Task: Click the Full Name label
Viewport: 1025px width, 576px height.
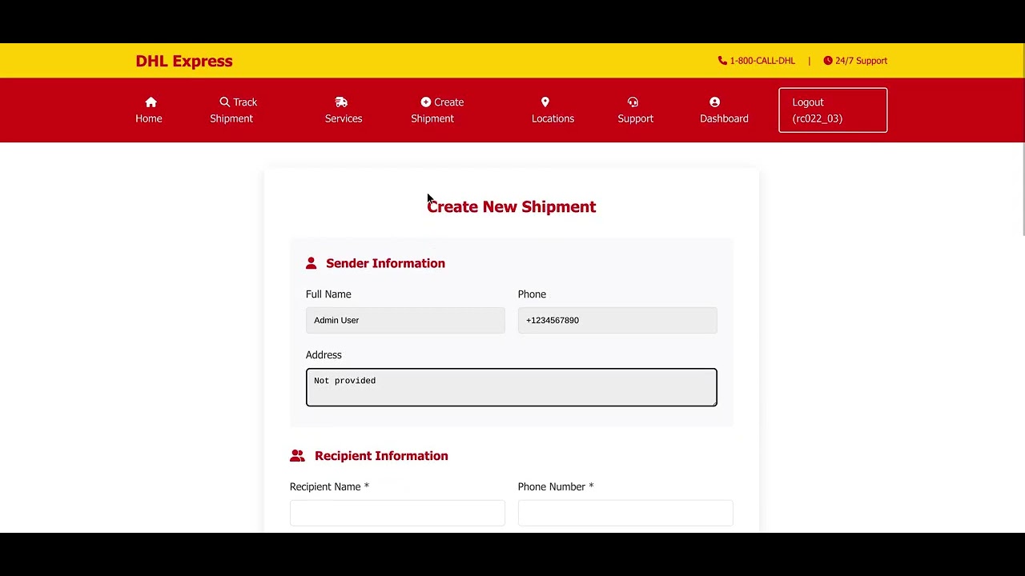Action: [x=328, y=294]
